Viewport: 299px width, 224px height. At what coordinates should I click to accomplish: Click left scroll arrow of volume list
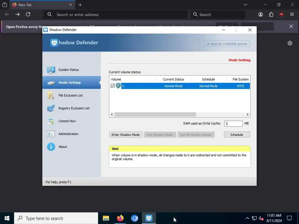pos(112,114)
